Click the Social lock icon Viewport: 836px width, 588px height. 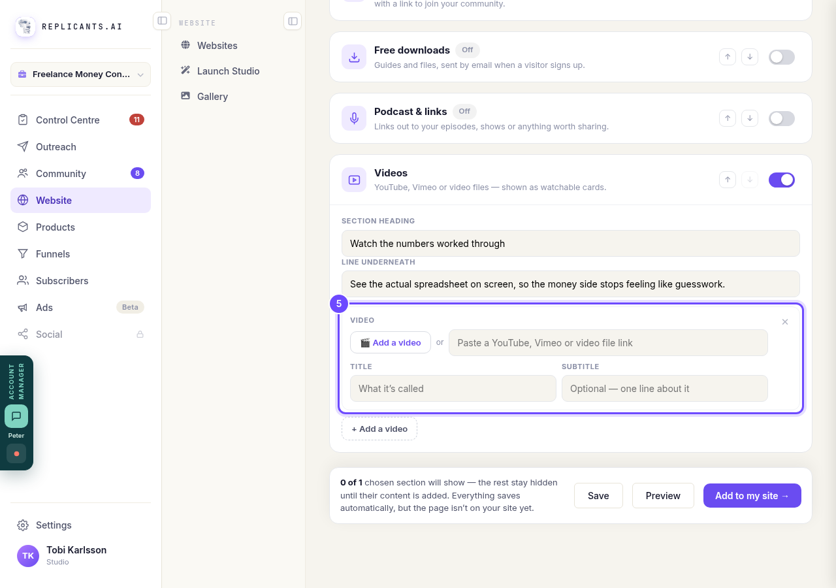tap(140, 335)
